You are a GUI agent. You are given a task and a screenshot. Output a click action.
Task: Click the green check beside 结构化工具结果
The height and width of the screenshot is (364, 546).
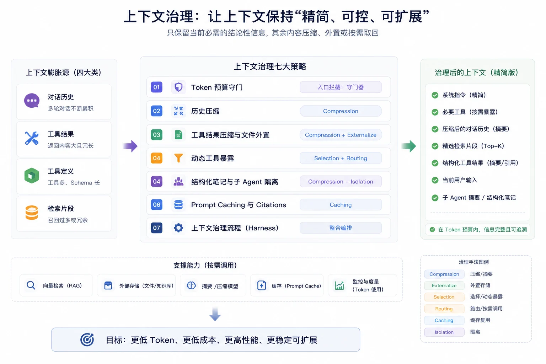pos(435,163)
